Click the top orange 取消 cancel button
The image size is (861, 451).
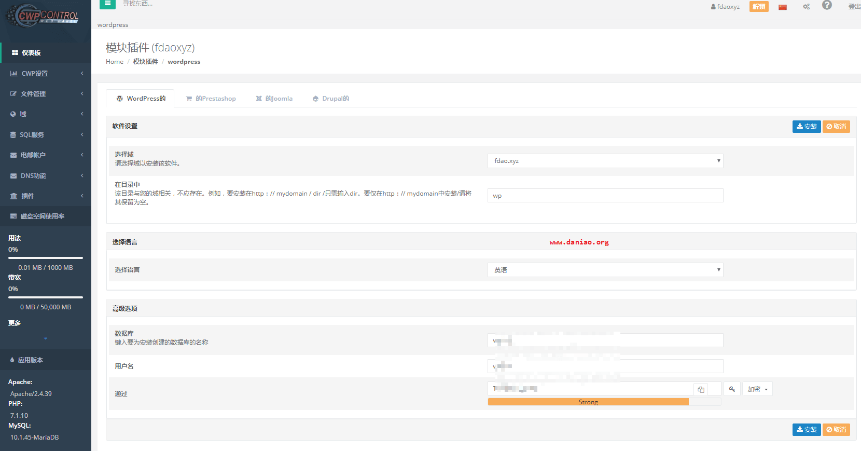[x=836, y=127]
